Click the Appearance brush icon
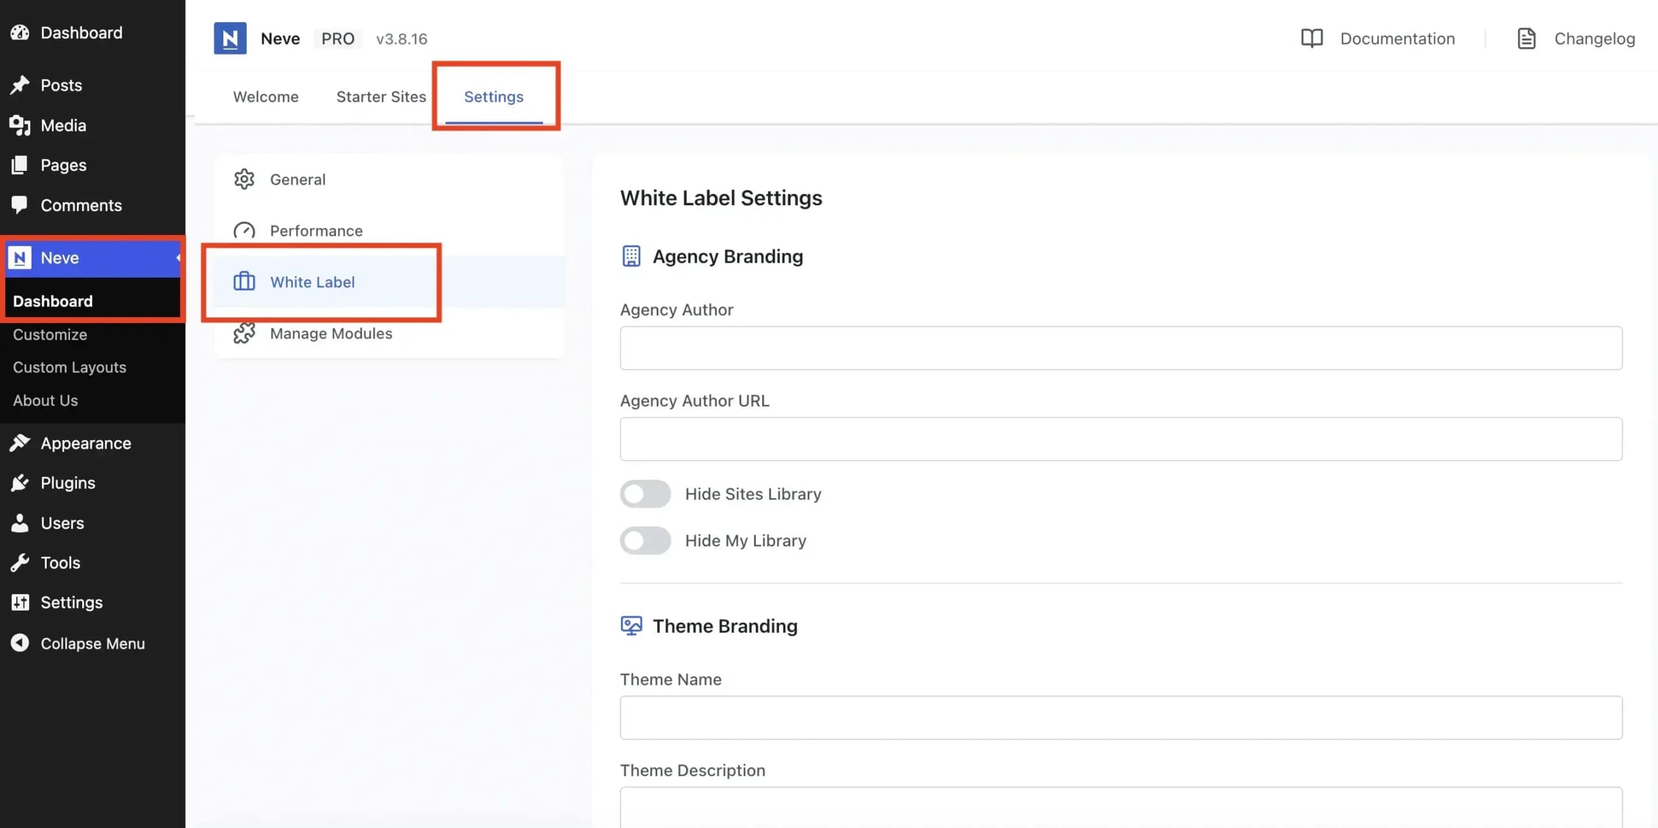Image resolution: width=1658 pixels, height=828 pixels. pyautogui.click(x=20, y=443)
